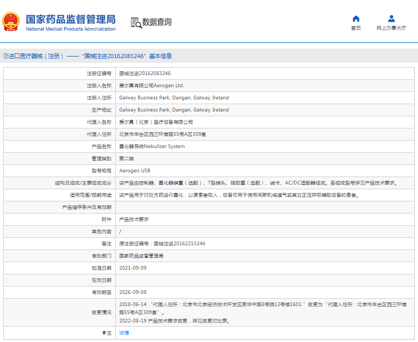Click the 数据查询 magnifier document icon

pos(136,22)
